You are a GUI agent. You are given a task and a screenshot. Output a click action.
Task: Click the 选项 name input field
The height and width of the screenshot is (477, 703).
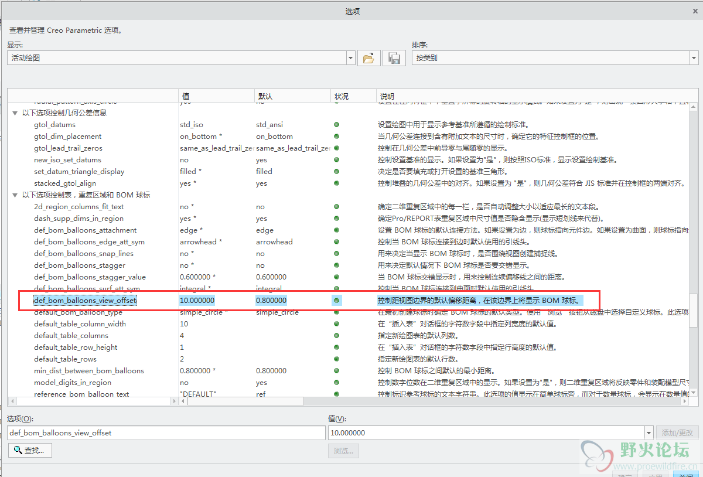coord(166,433)
